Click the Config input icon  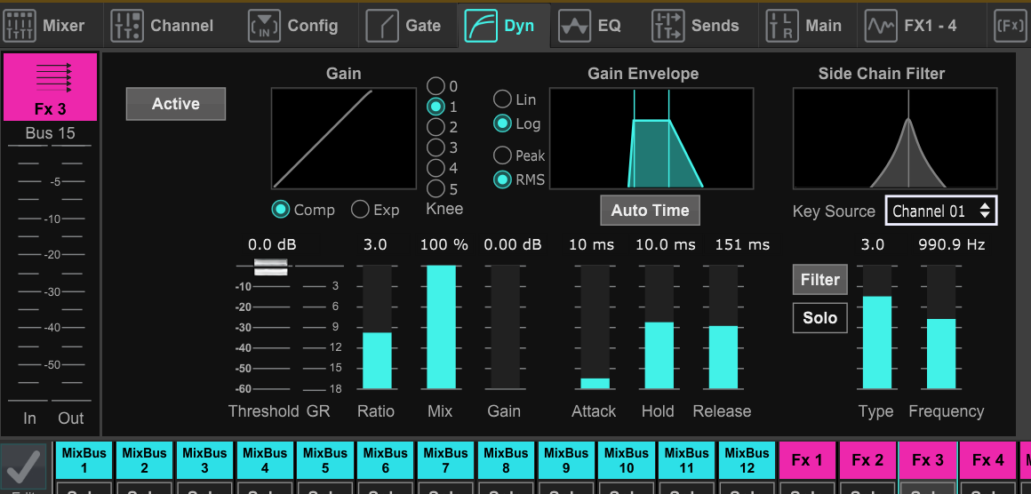(264, 26)
